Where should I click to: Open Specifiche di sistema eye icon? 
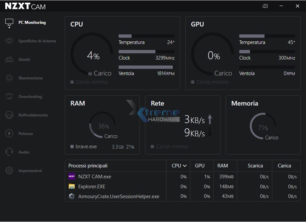pyautogui.click(x=9, y=41)
